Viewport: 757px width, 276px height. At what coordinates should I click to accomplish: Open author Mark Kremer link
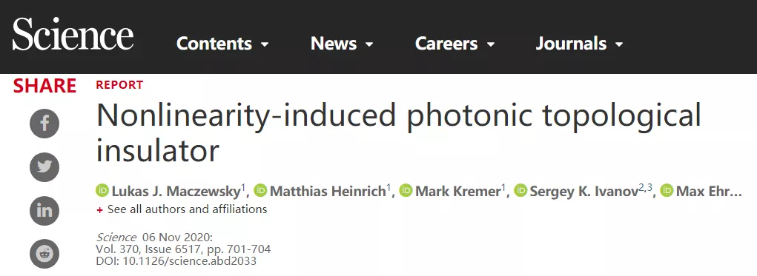[457, 192]
